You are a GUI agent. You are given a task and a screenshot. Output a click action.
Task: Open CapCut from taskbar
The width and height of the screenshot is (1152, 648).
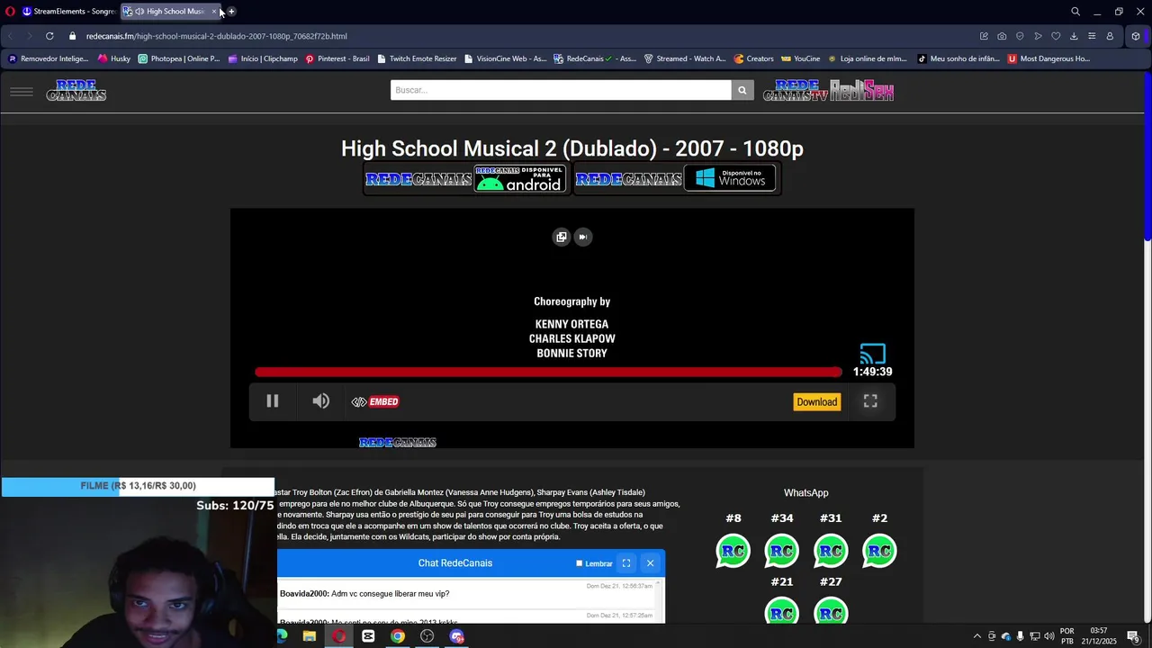click(368, 636)
